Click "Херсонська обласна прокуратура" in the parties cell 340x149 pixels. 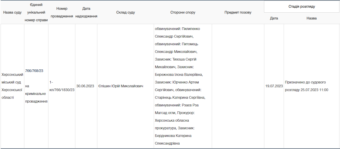click(x=172, y=124)
